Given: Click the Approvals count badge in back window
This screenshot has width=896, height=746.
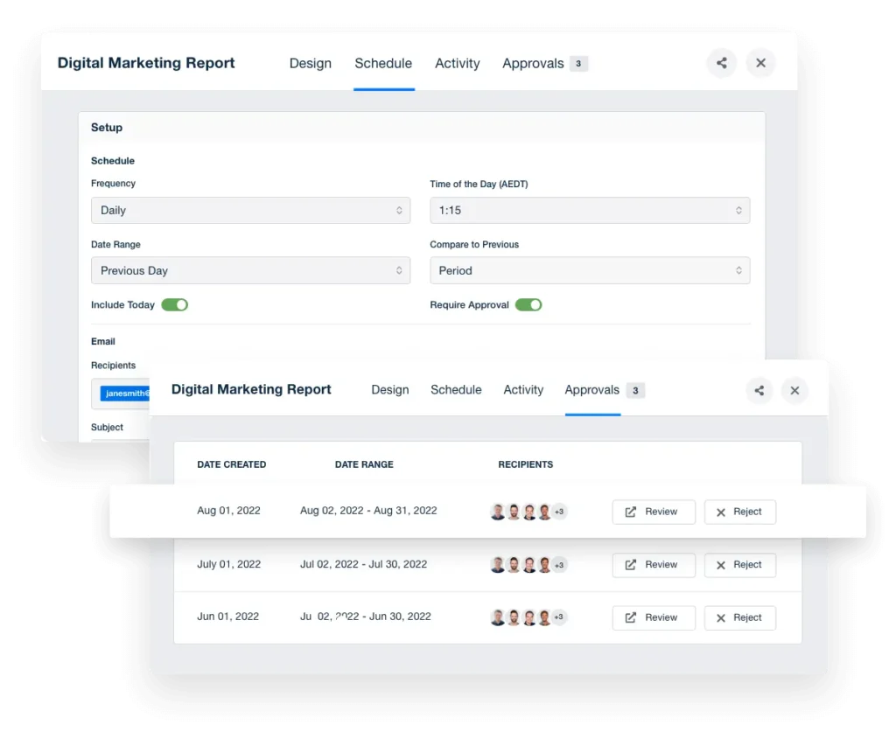Looking at the screenshot, I should click(x=578, y=64).
